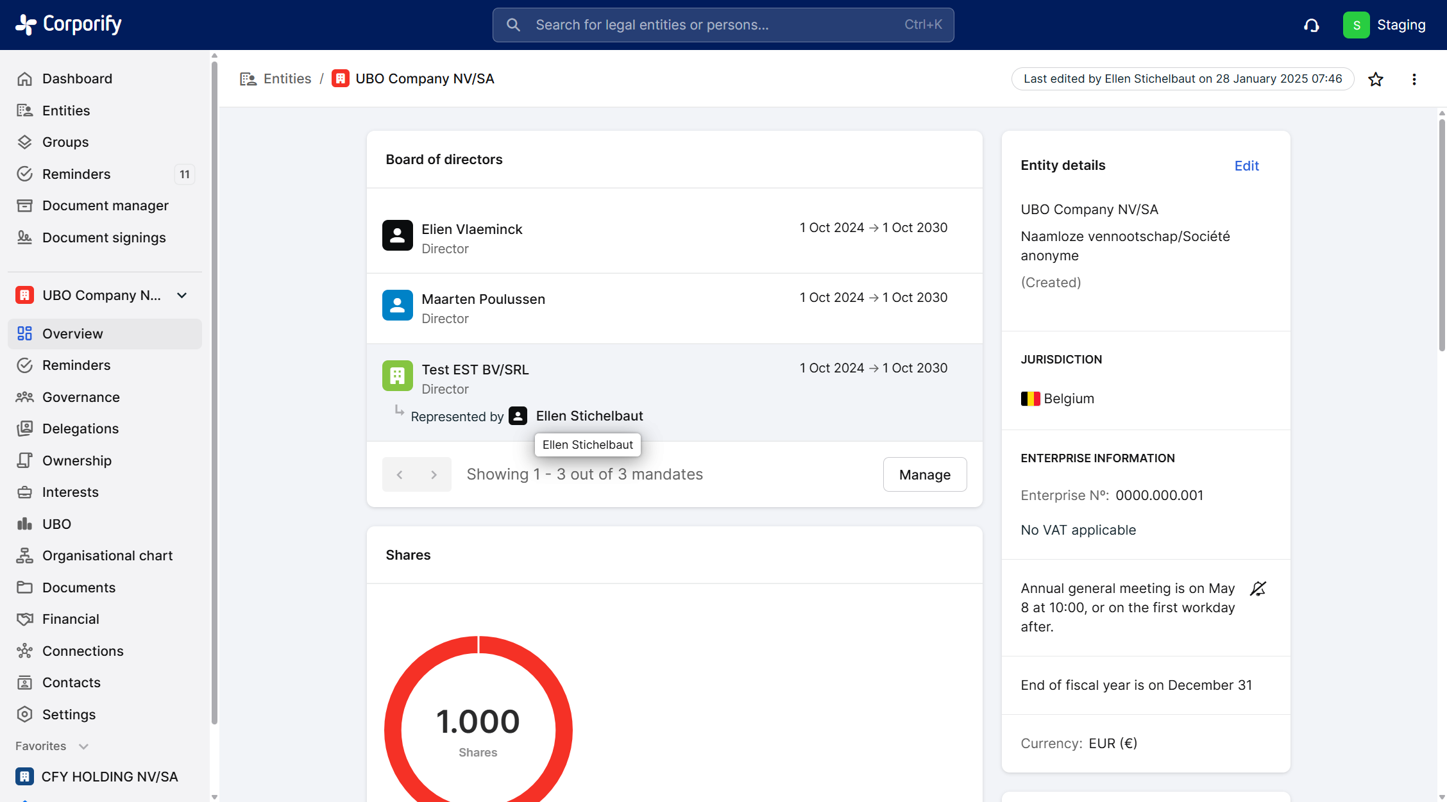Click the entity search field
Screen dimensions: 1447x802
pyautogui.click(x=723, y=25)
